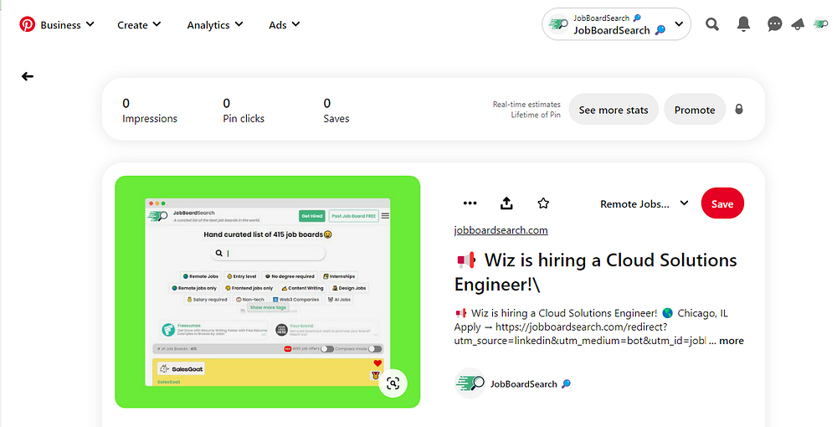This screenshot has height=427, width=837.
Task: Open the Remote Jobs board dropdown
Action: (x=644, y=204)
